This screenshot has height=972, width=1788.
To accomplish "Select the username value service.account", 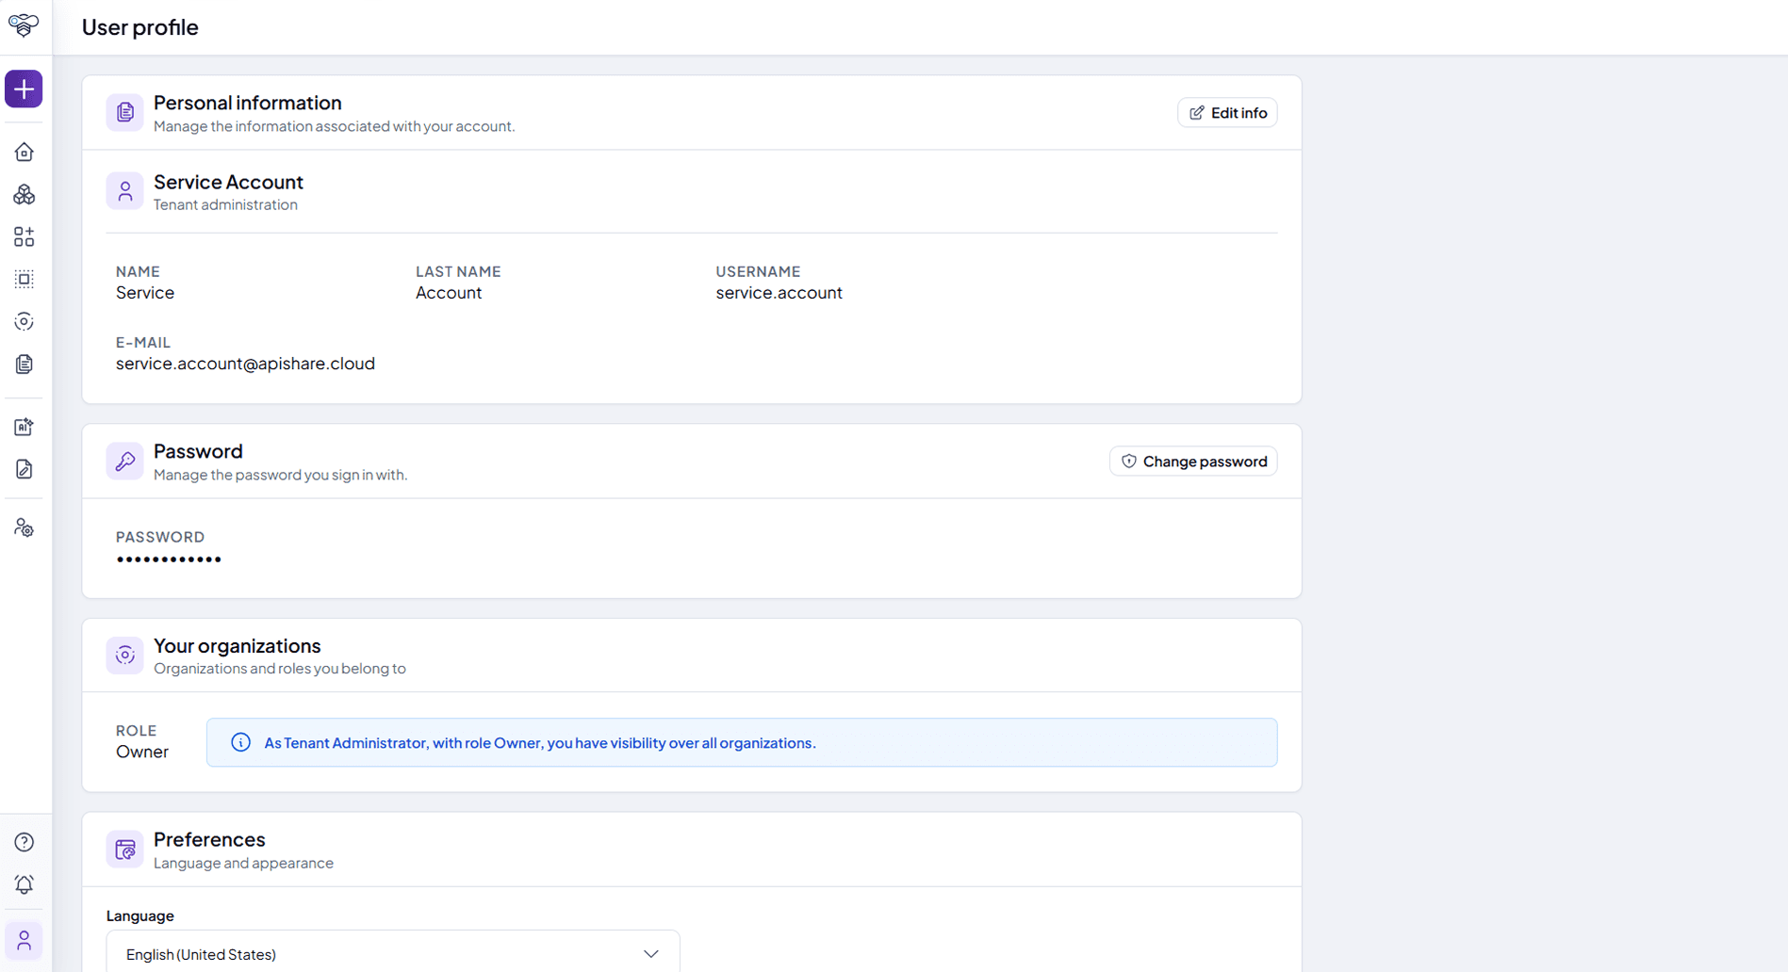I will 779,293.
